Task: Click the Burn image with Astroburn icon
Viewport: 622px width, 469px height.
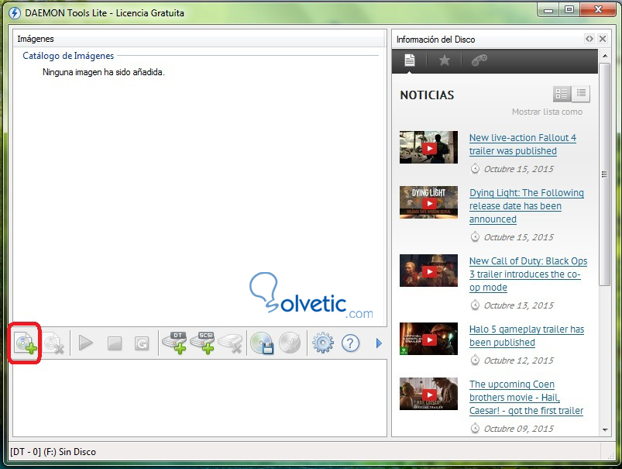Action: (290, 343)
